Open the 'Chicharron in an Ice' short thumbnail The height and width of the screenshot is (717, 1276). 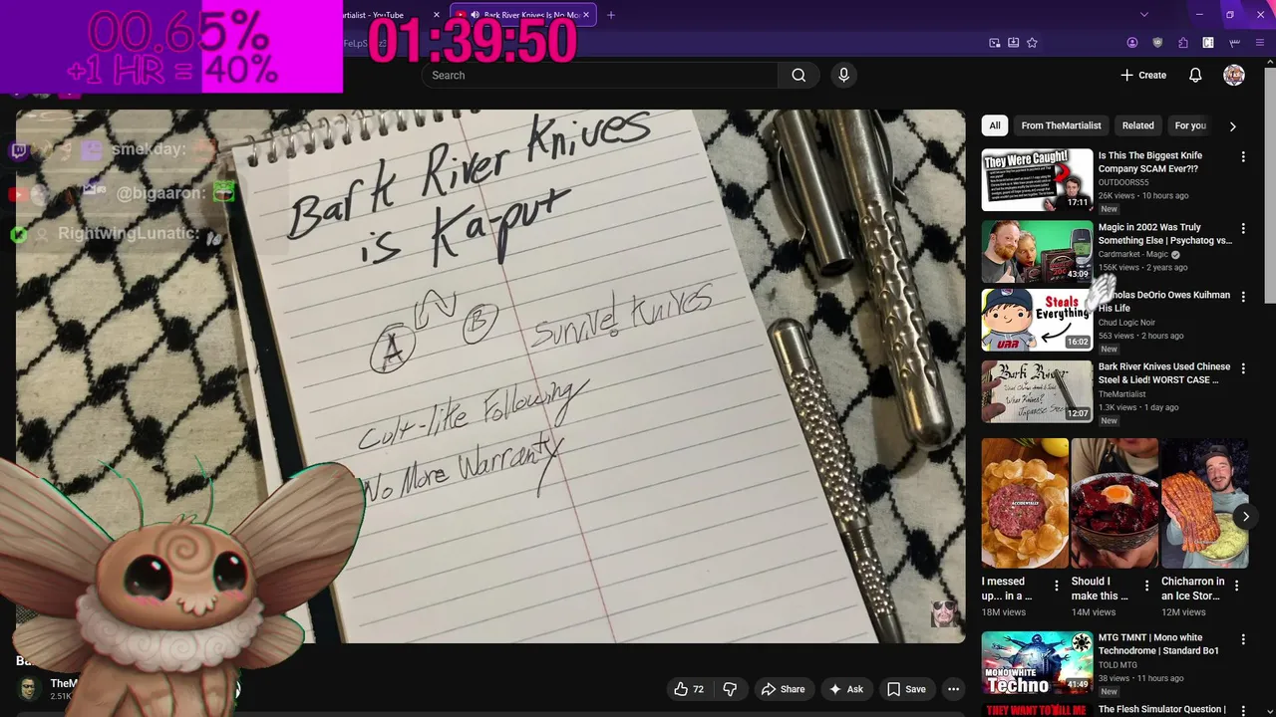click(1204, 503)
